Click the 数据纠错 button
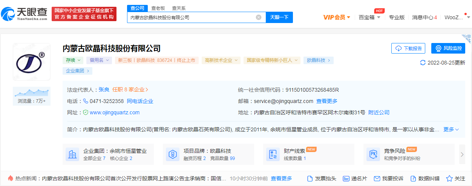Viewport: 472px width, 186px height. point(425,178)
